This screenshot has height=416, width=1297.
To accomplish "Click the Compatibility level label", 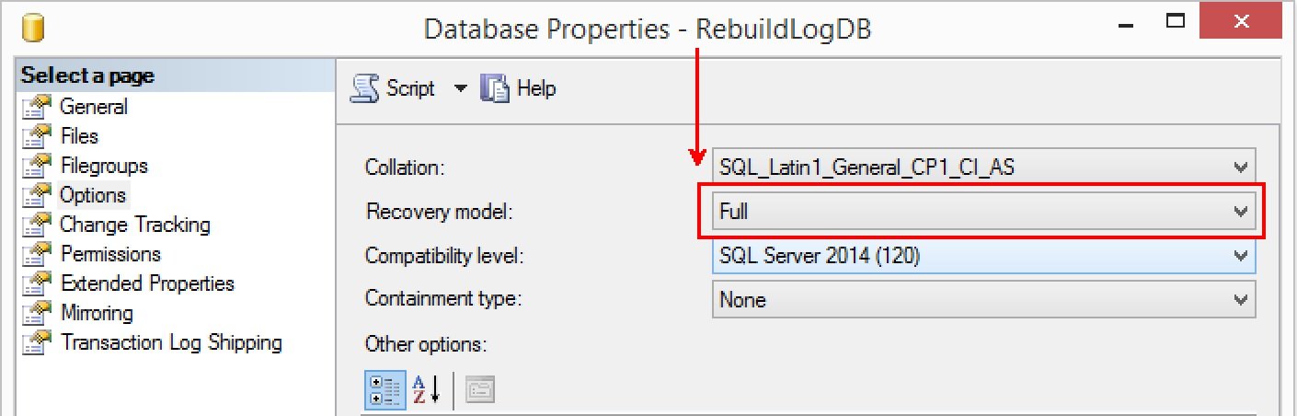I will (x=444, y=256).
